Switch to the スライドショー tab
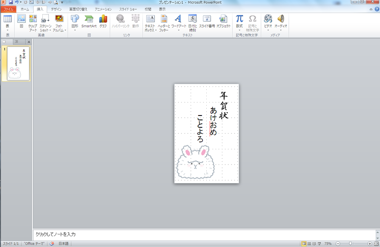 pyautogui.click(x=128, y=9)
